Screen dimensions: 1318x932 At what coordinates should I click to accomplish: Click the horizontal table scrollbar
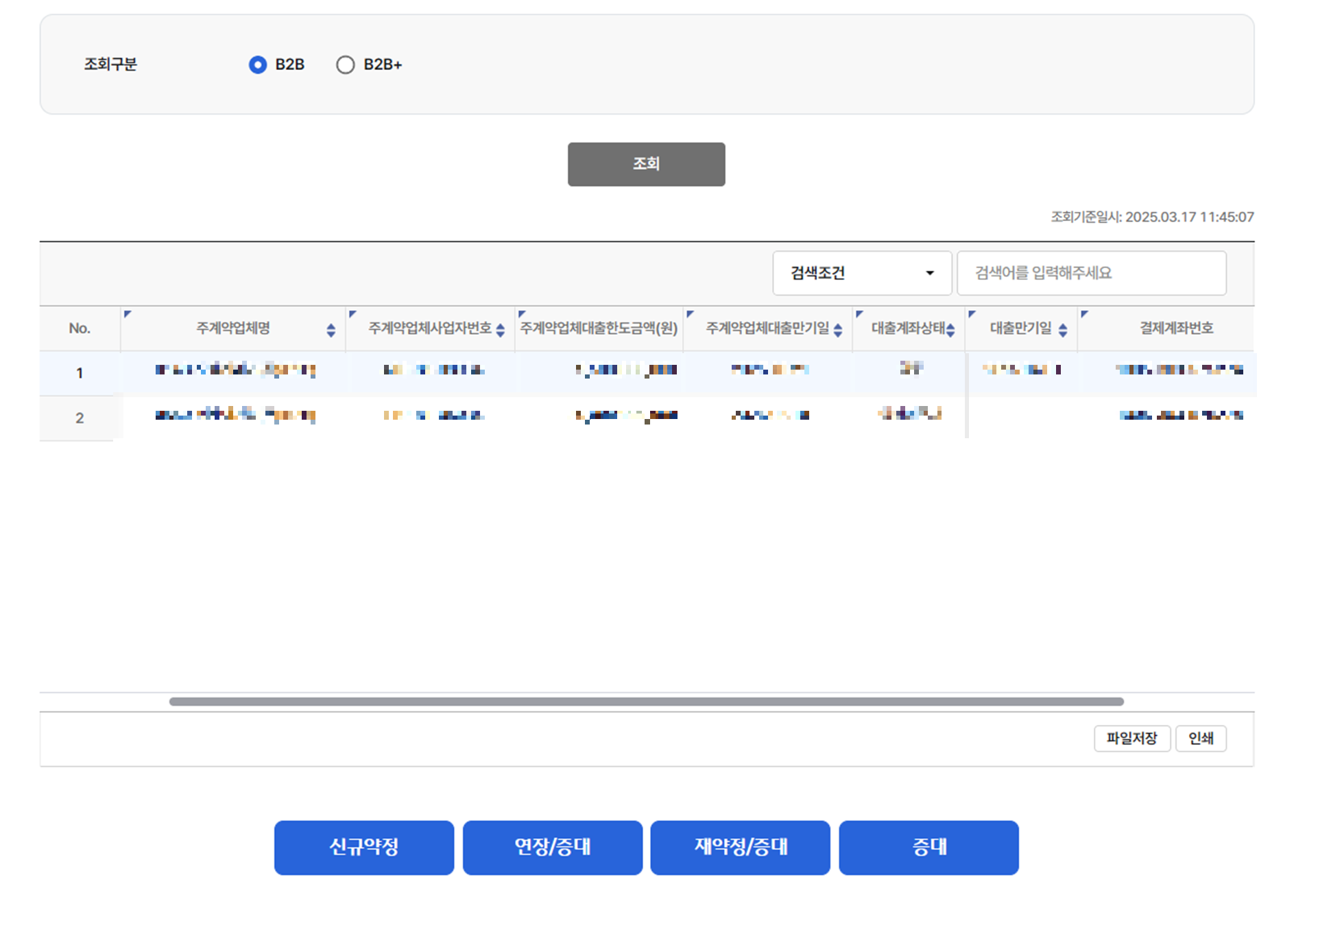click(x=646, y=702)
